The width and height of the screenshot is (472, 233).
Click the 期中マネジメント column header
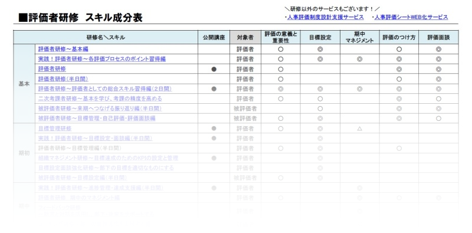359,37
